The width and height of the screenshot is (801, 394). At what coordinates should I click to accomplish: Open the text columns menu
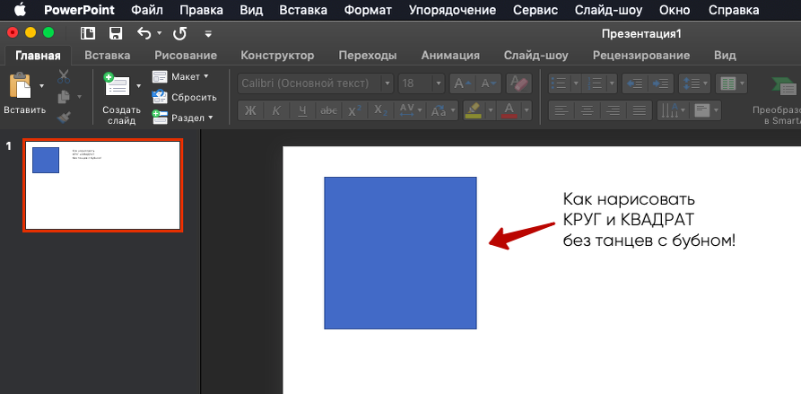click(732, 83)
